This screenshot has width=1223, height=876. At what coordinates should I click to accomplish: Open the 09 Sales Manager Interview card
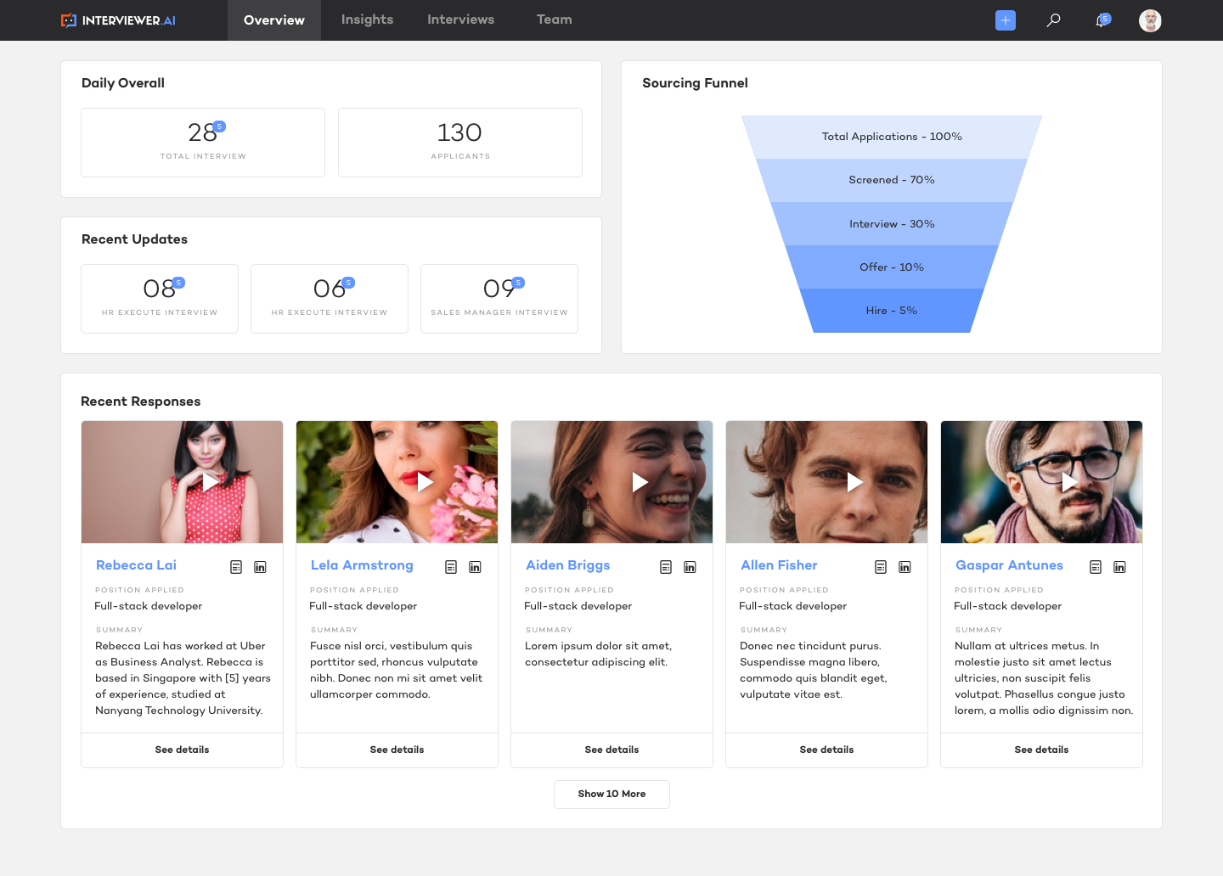(499, 299)
